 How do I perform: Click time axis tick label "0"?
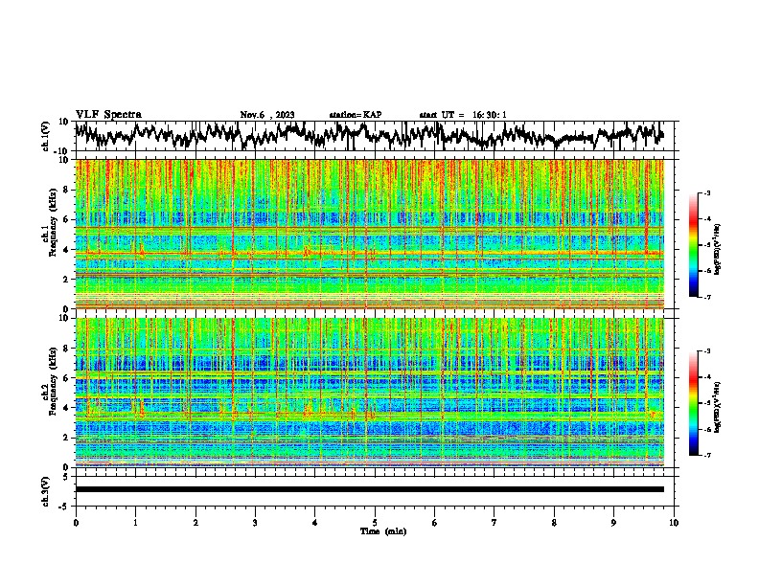(x=76, y=523)
